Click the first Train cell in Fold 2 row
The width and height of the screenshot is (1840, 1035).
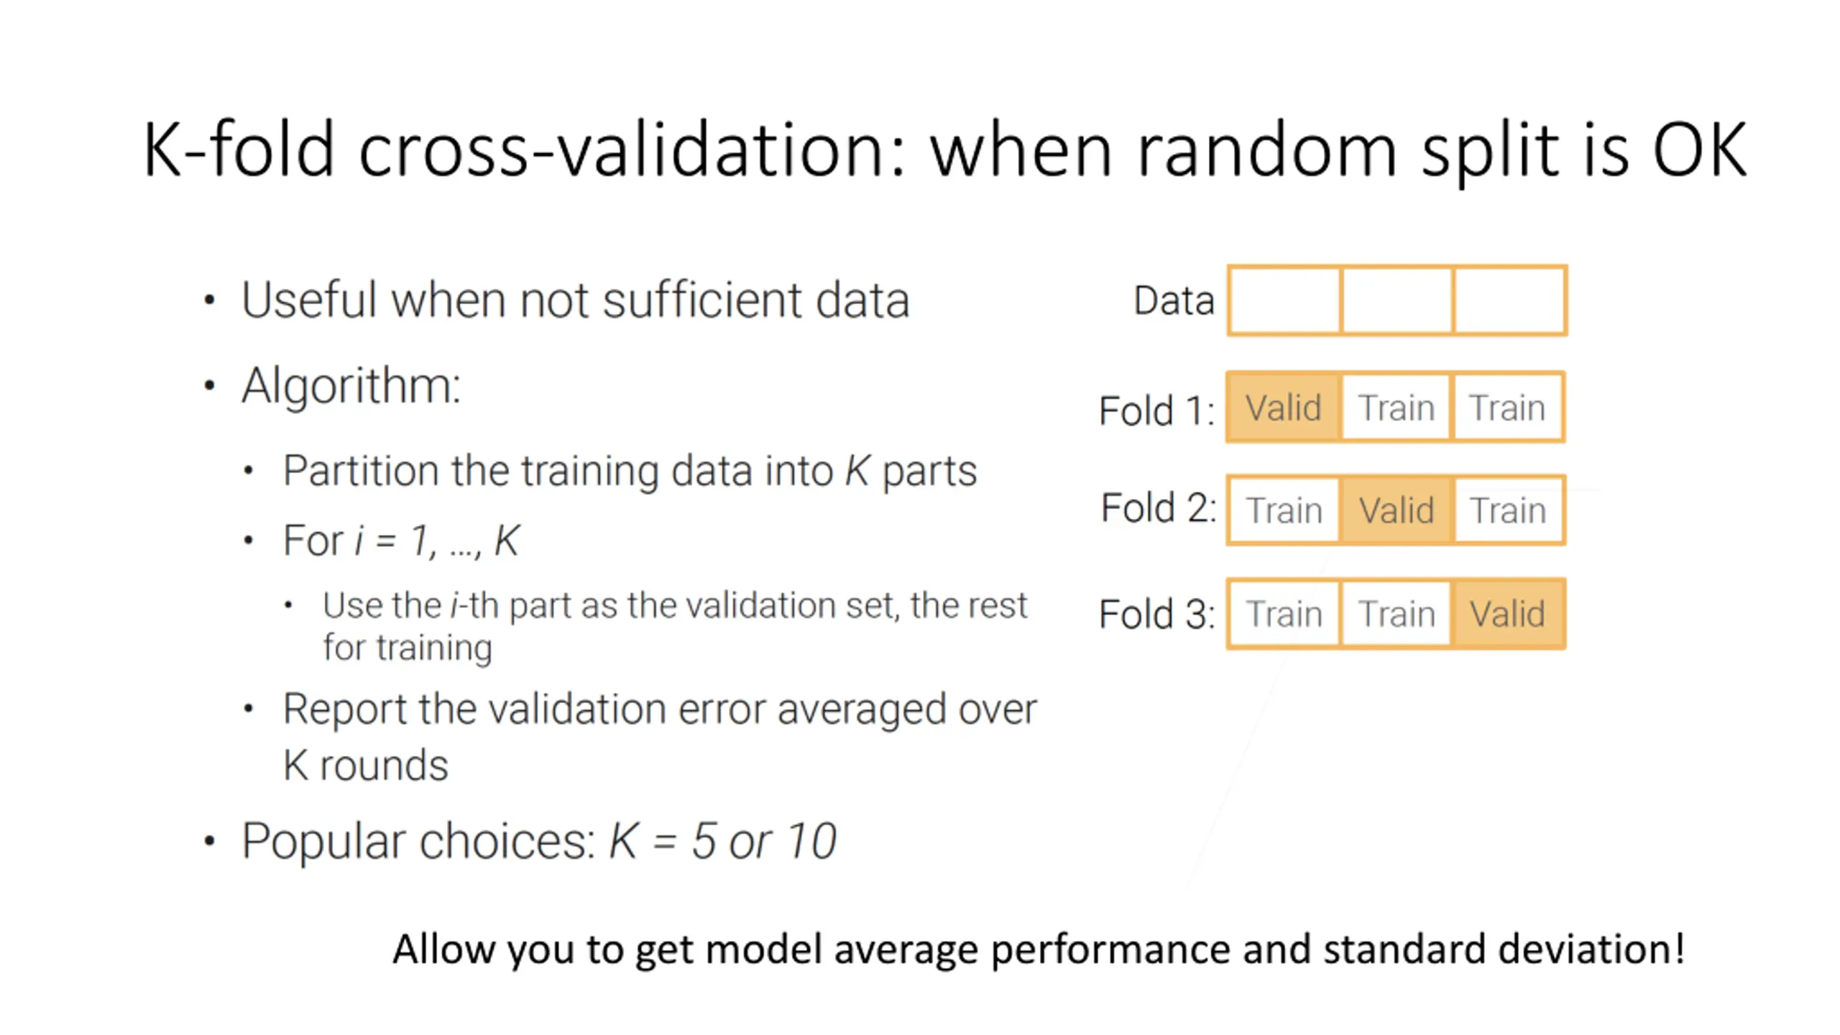pos(1284,510)
